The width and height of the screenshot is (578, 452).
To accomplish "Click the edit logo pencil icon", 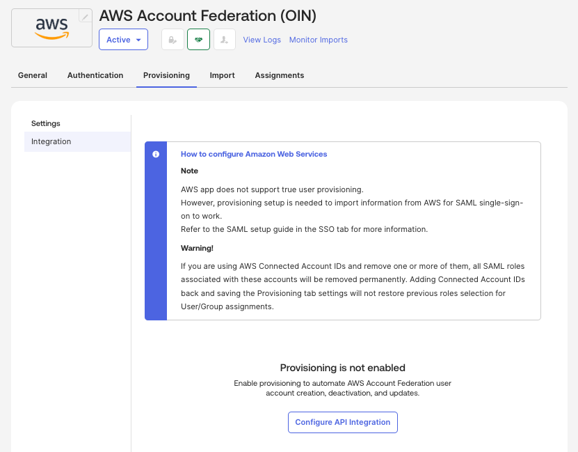I will [x=85, y=16].
